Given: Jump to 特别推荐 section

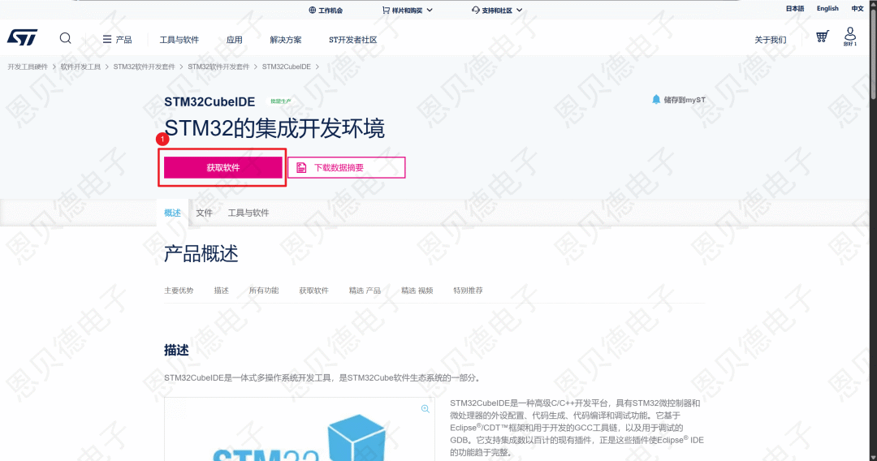Looking at the screenshot, I should 469,291.
